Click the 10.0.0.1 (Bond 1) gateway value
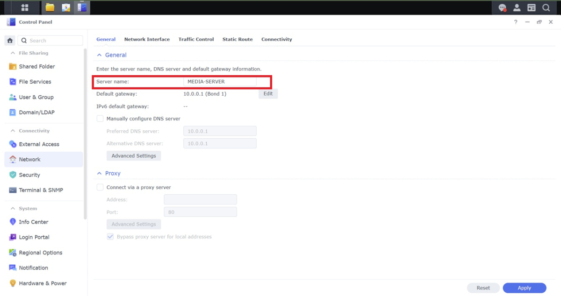The height and width of the screenshot is (296, 561). [x=205, y=94]
